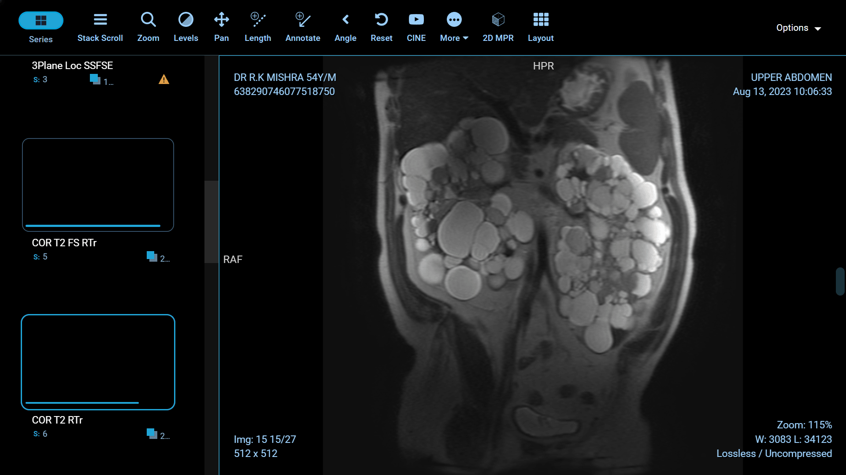Click the warning icon on 3Plane Loc SSFSE
Screen dimensions: 846x475
[x=163, y=80]
